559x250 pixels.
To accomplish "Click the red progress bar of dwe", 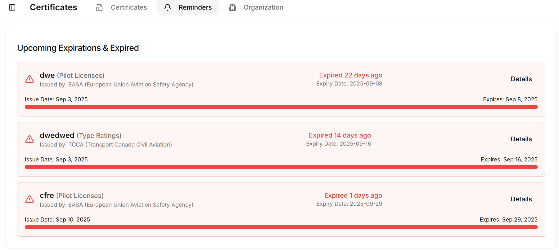I will tap(281, 107).
